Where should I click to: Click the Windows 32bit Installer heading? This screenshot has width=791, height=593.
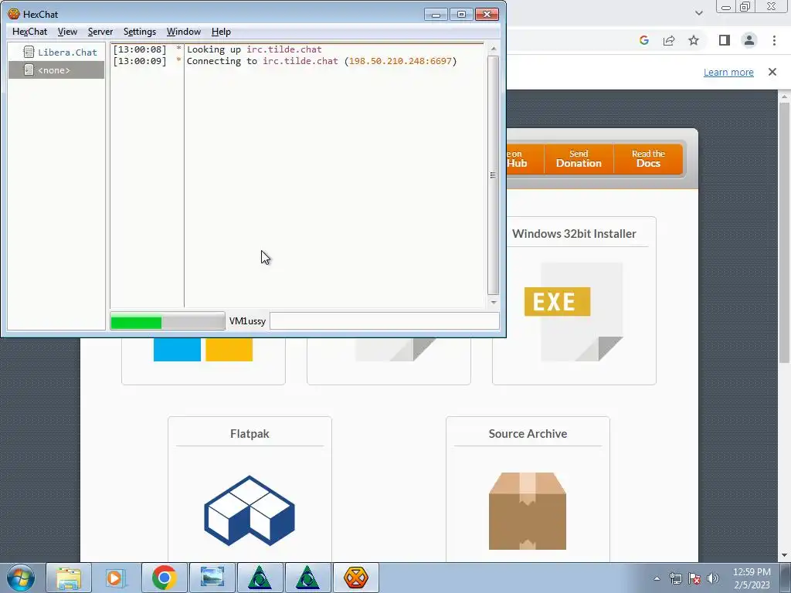tap(574, 234)
